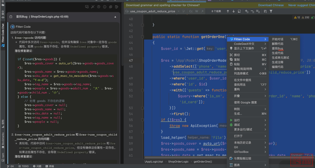Click the magic wand icon in chat toolbar
The image size is (315, 168).
point(93,7)
